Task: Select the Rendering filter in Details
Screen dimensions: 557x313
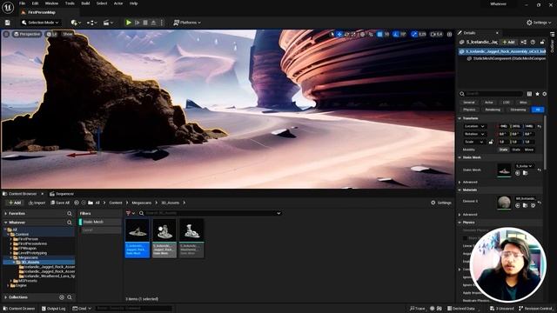Action: 493,110
